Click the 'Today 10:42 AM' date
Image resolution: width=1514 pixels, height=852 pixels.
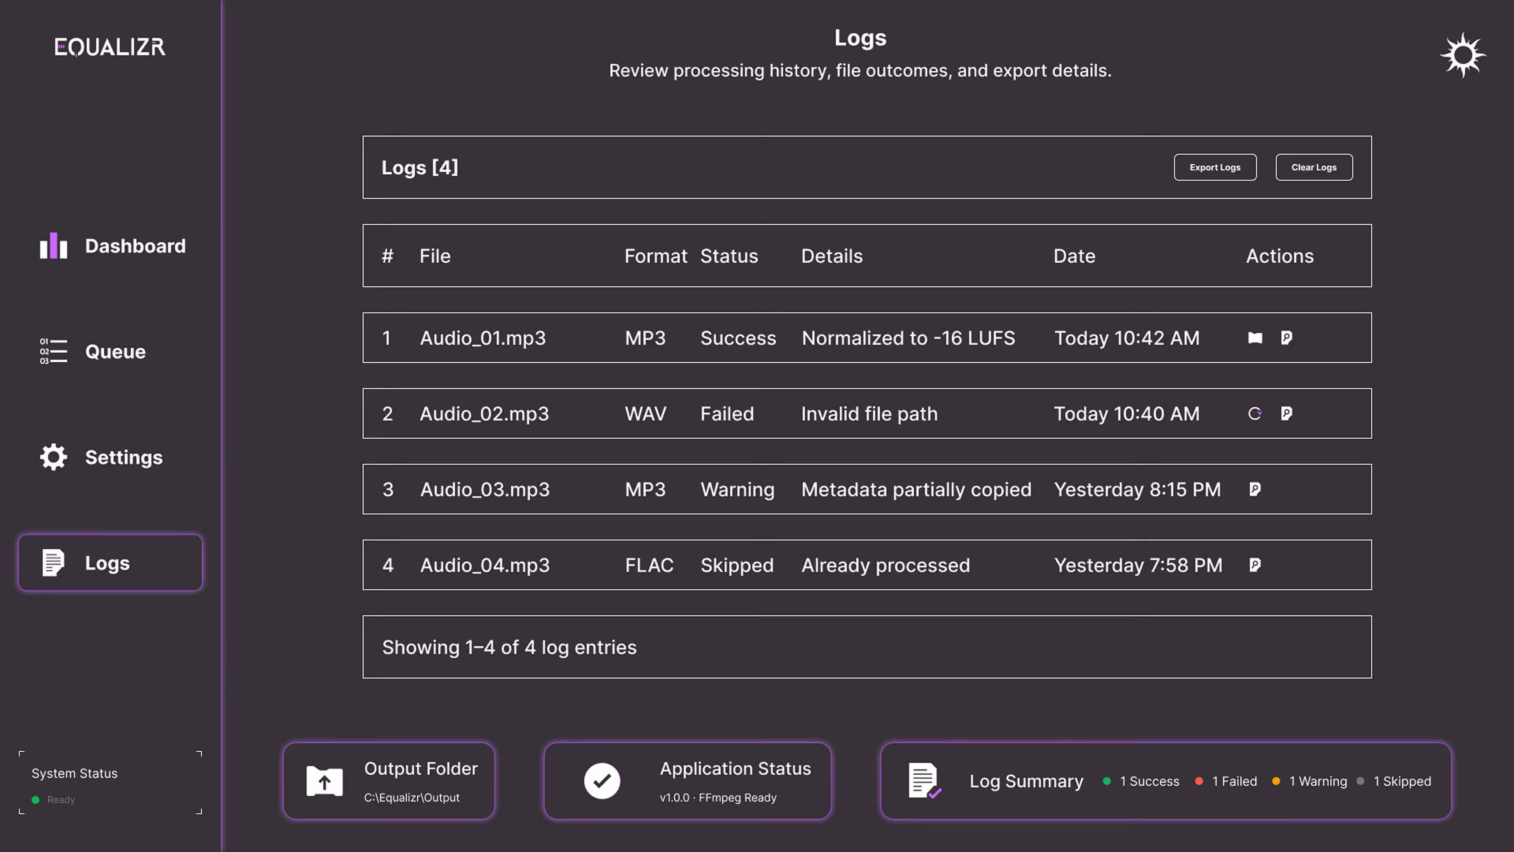(x=1127, y=338)
